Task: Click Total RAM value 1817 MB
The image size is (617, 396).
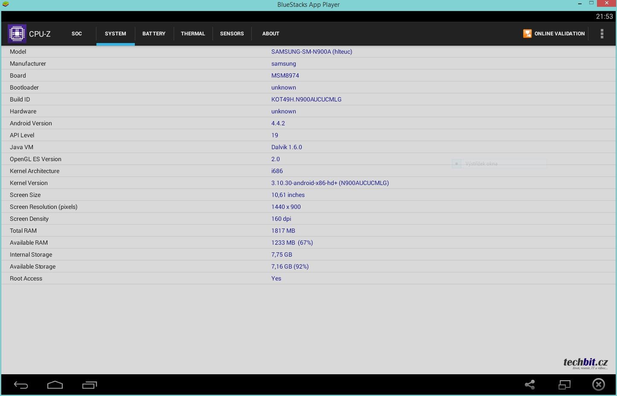Action: [x=283, y=231]
